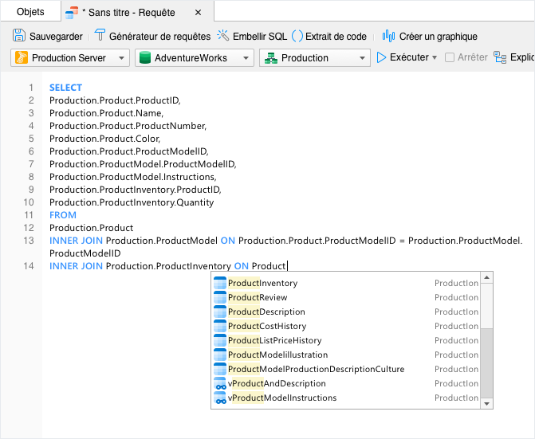Select ProductCostHistory in autocomplete list
Screen dimensions: 535x439
(x=345, y=326)
